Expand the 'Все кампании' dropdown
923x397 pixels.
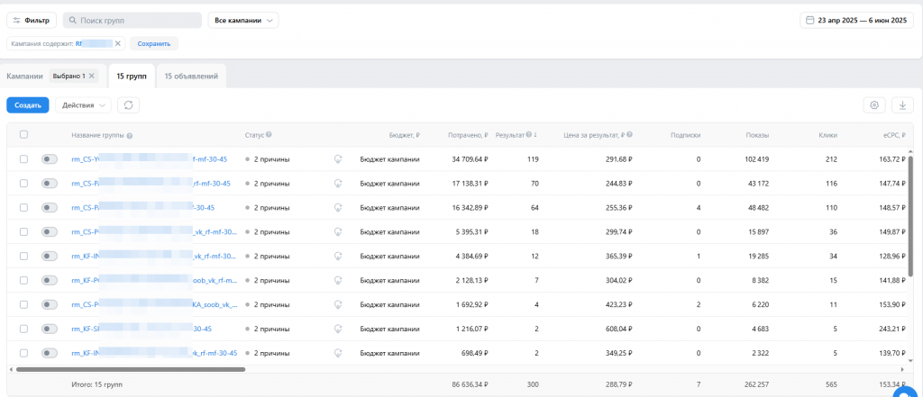click(243, 20)
